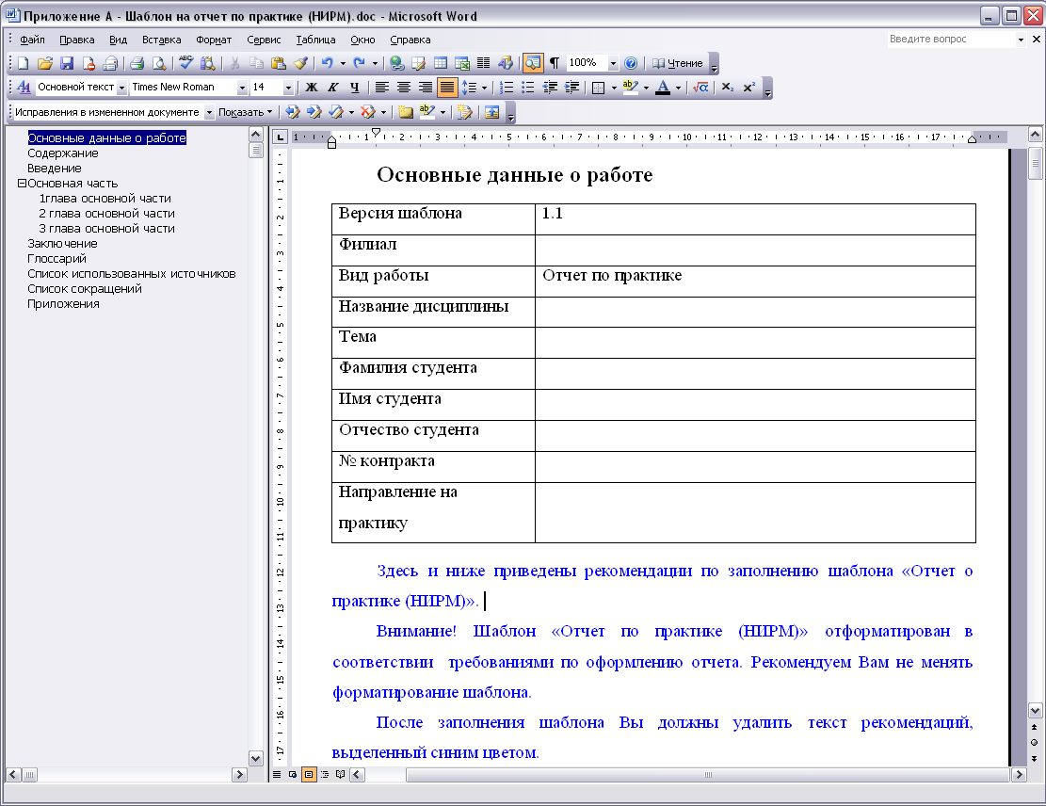
Task: Toggle the paragraph marks ¶ display
Action: point(555,63)
